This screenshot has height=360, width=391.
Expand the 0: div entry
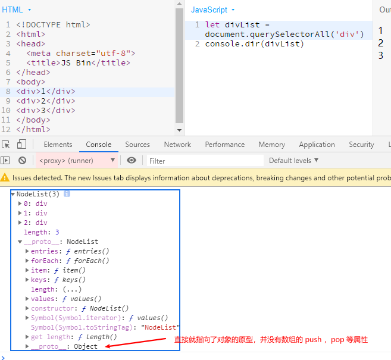(20, 204)
